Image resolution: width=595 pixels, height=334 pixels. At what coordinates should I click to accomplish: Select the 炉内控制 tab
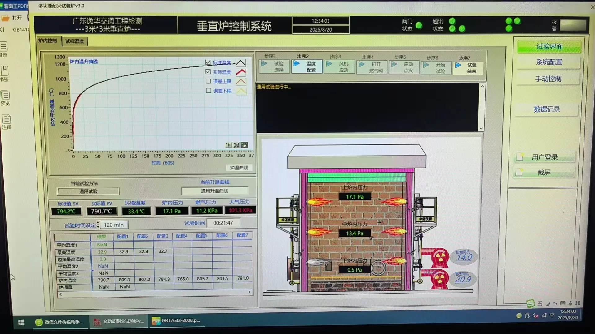coord(47,41)
